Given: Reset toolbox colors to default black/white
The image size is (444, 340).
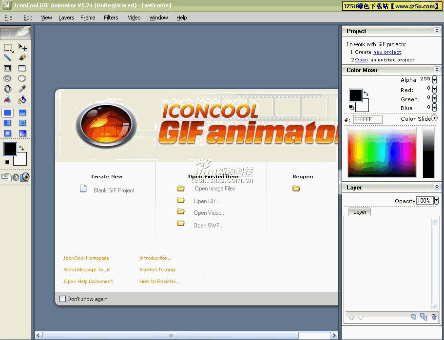Looking at the screenshot, I should click(8, 162).
